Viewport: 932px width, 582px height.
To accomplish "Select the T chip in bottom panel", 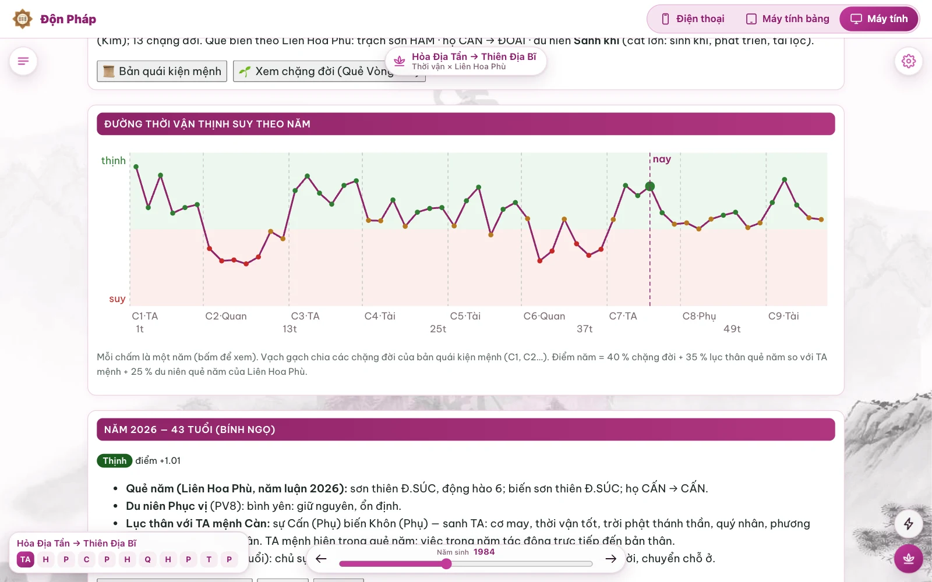I will tap(209, 559).
